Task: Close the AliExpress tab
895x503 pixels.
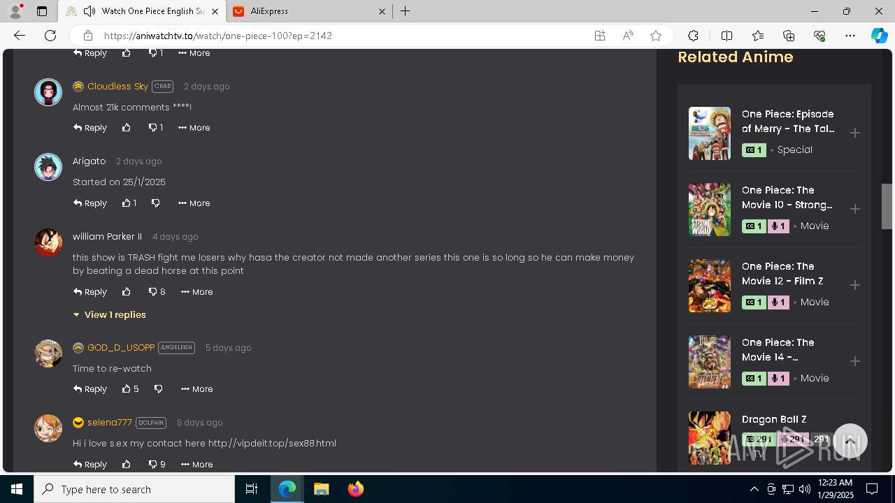Action: 382,11
